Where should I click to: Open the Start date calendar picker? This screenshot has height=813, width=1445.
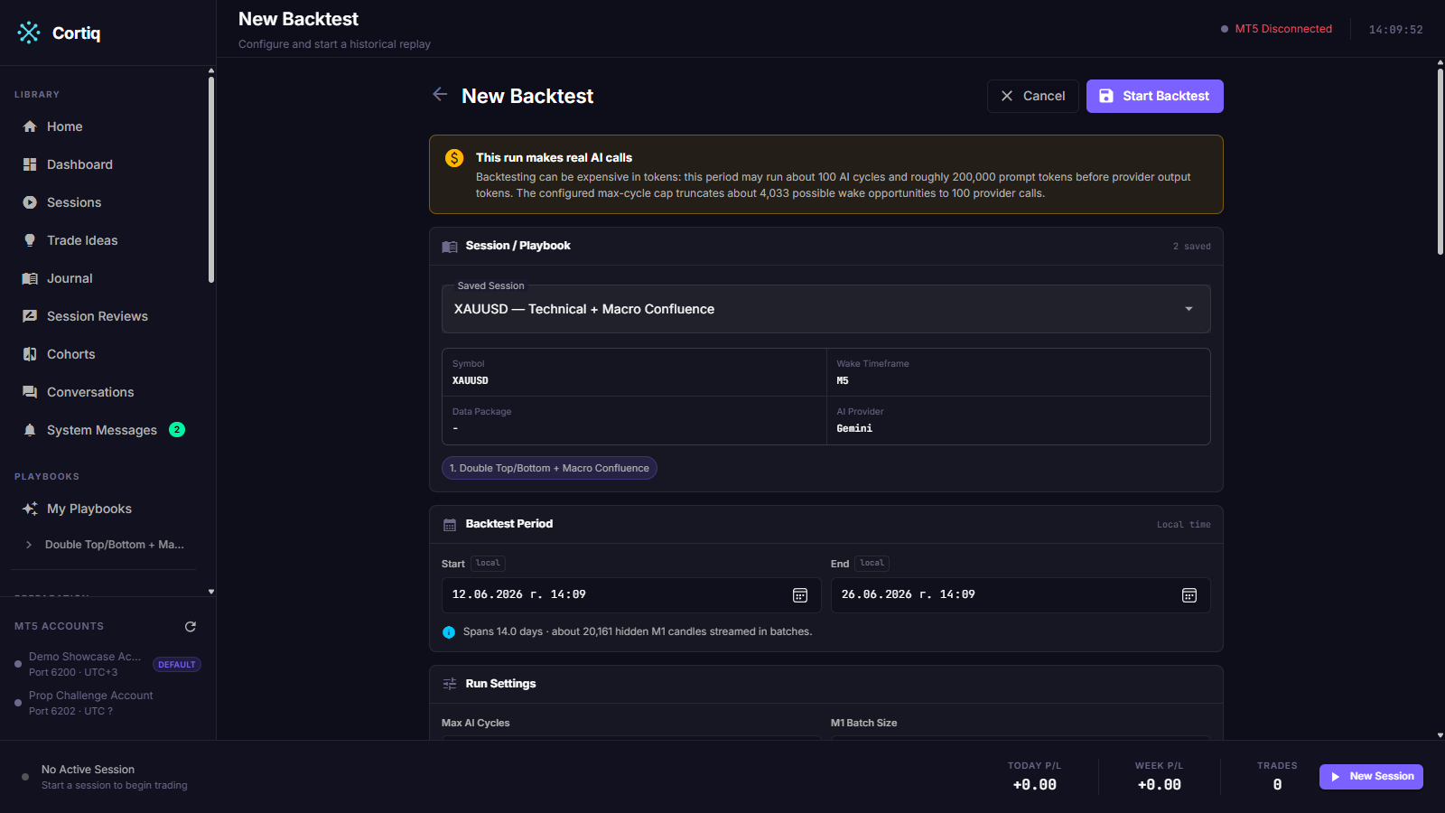[800, 595]
